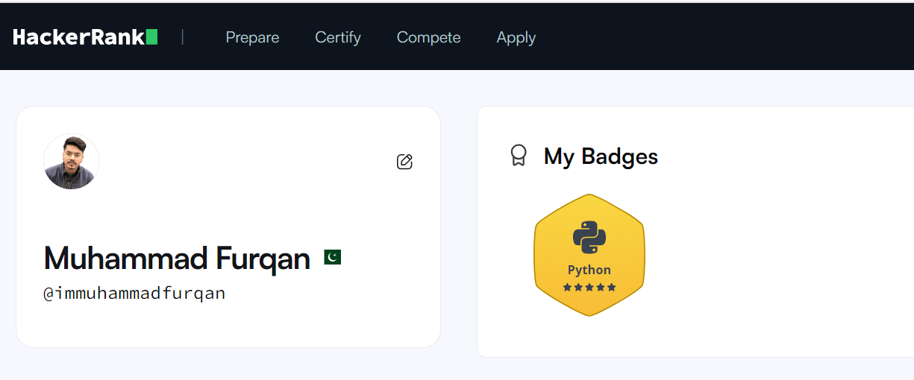Viewport: 914px width, 380px height.
Task: Click the Python snake logo in badge
Action: 589,238
